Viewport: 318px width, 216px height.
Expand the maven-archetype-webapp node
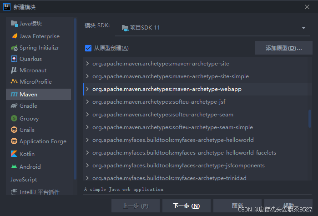[87, 89]
